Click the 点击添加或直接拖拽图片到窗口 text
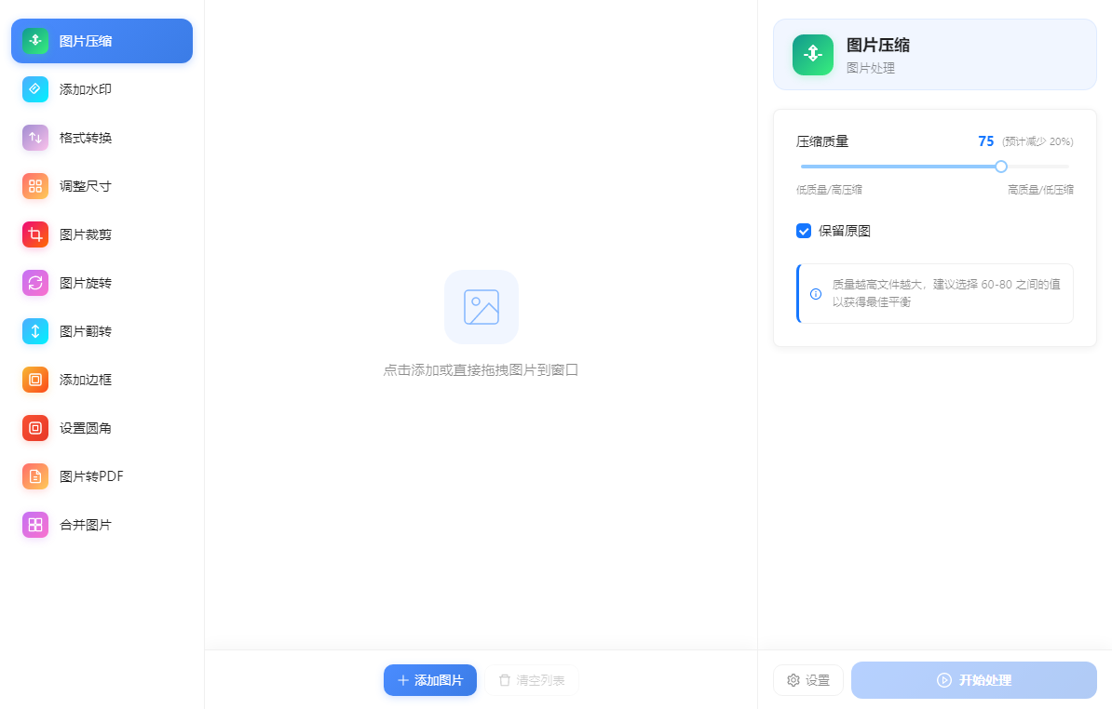This screenshot has width=1112, height=709. [481, 369]
